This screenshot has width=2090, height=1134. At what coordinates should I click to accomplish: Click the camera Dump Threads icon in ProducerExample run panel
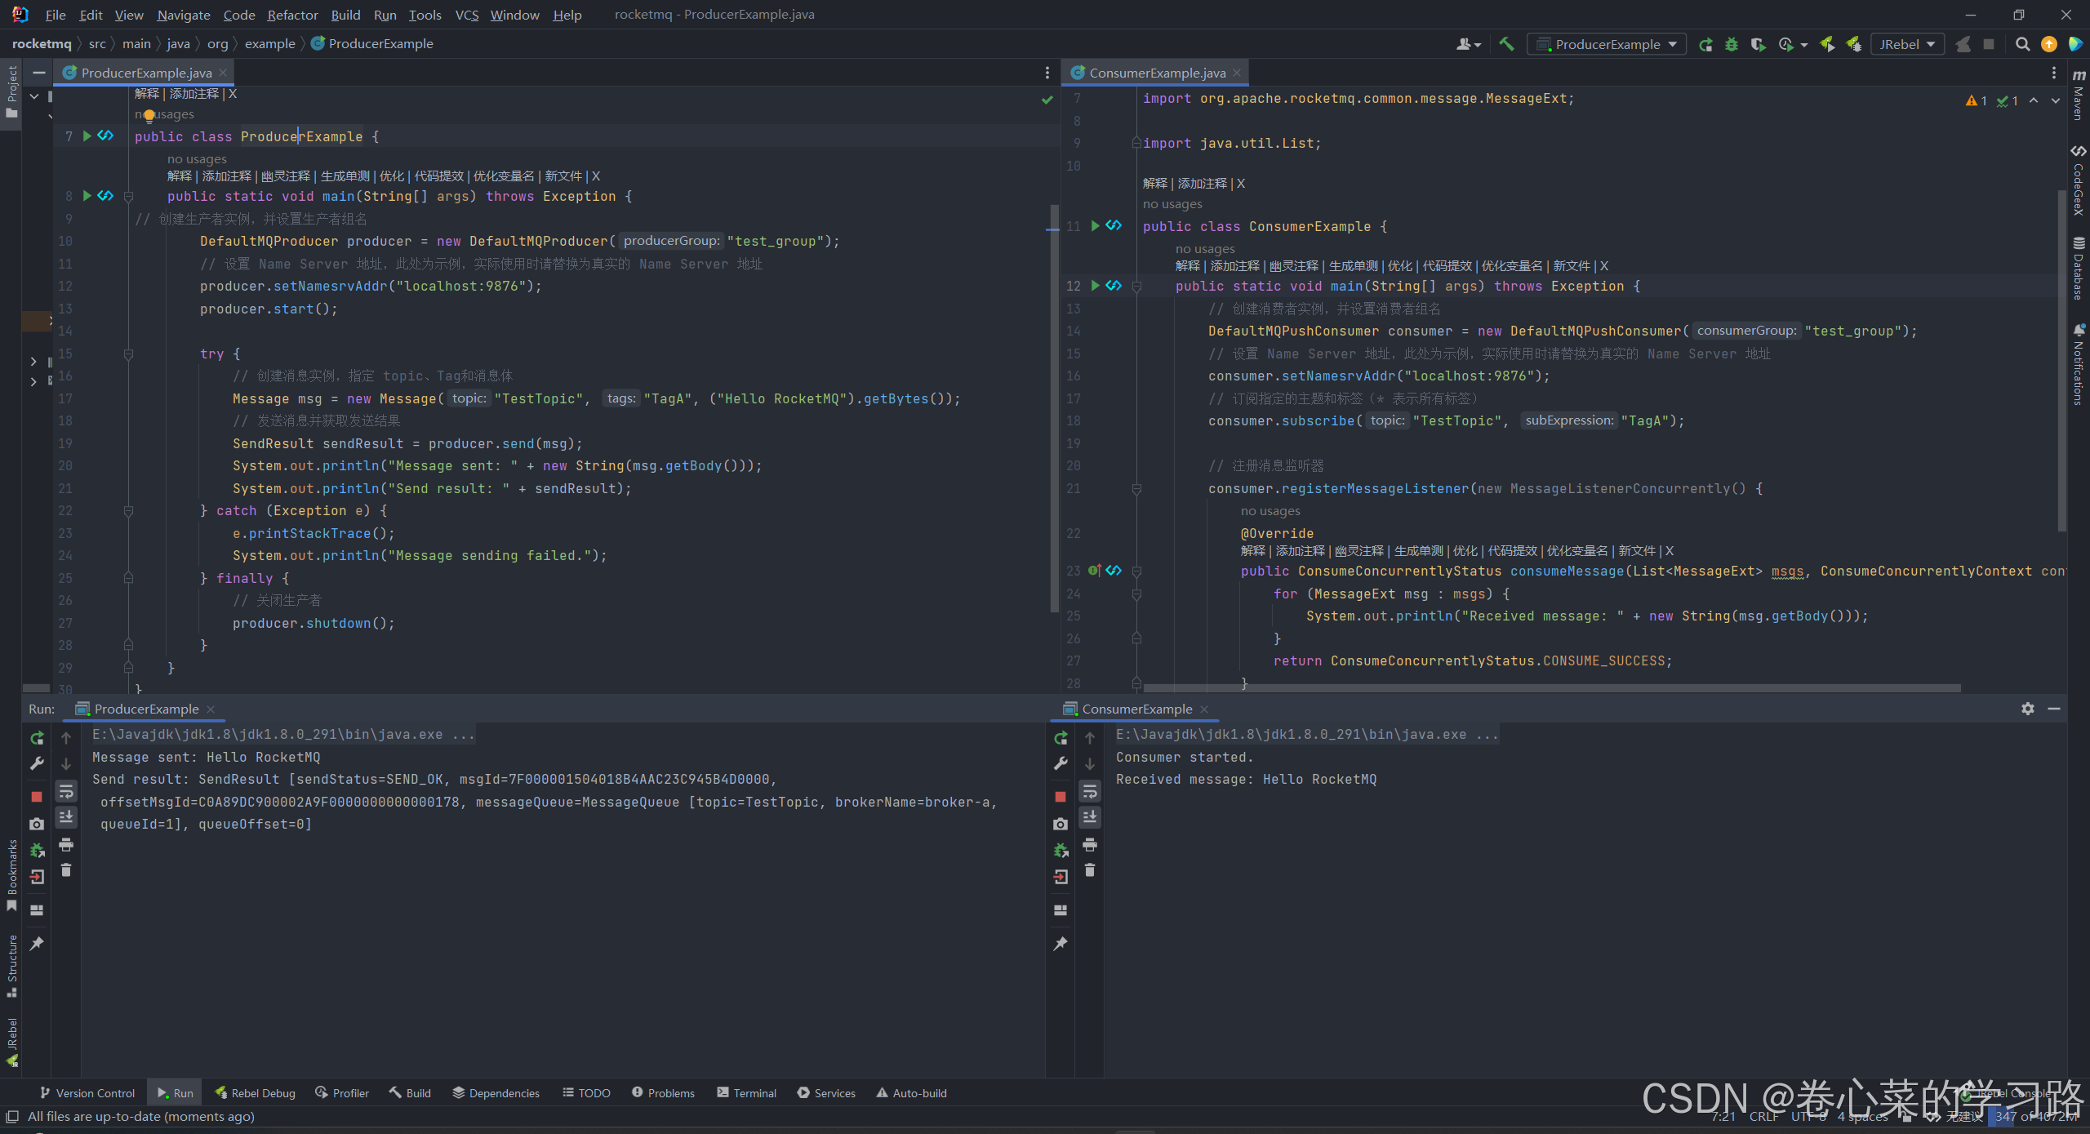tap(37, 824)
